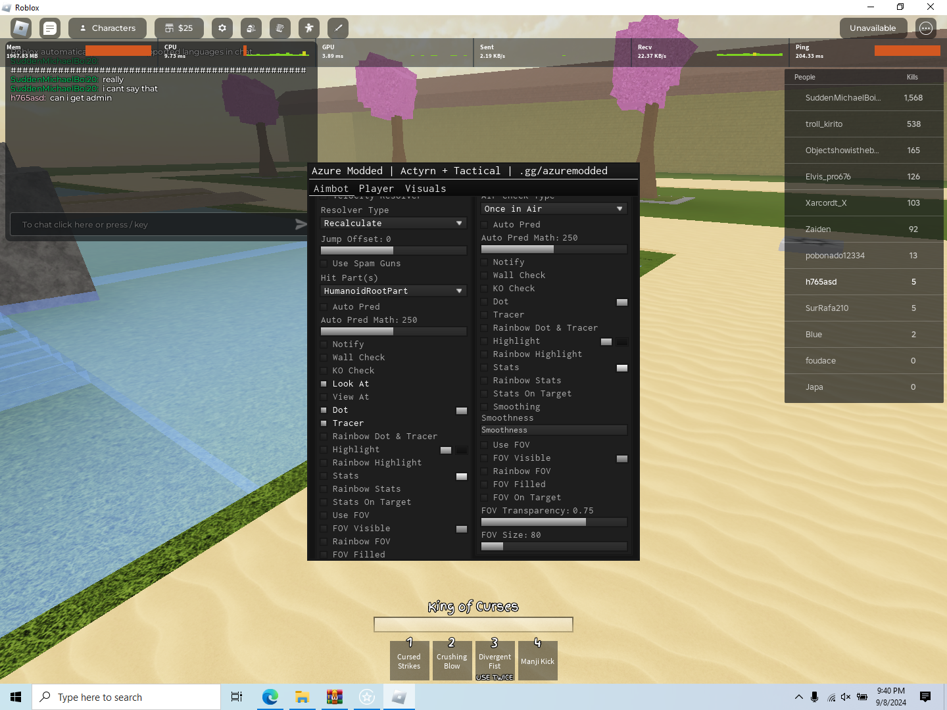Viewport: 947px width, 710px height.
Task: Toggle Look At checkbox
Action: coord(324,384)
